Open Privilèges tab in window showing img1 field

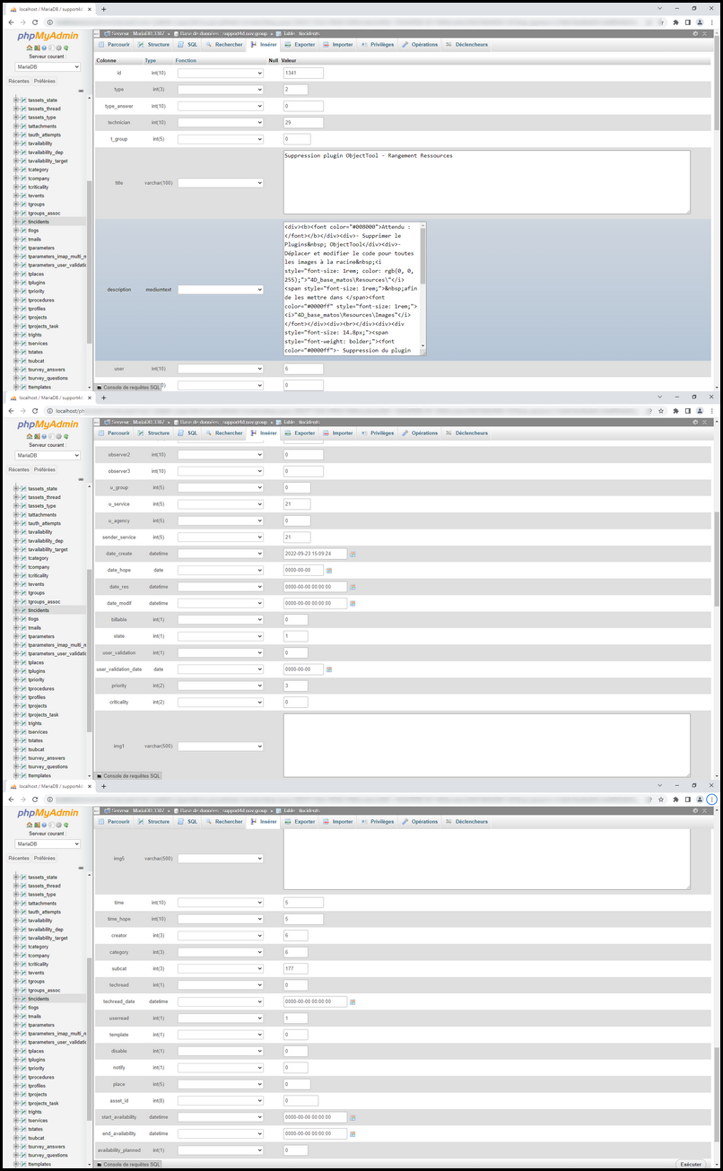(378, 433)
